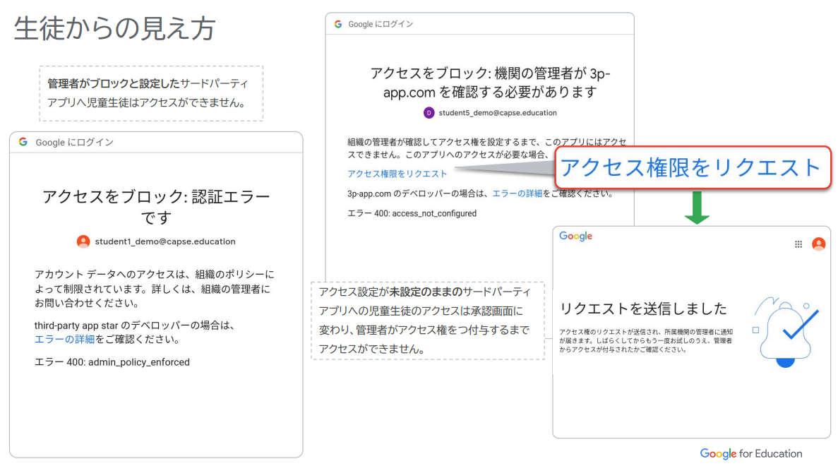Click the purple D avatar for student5_demo
The height and width of the screenshot is (466, 838).
429,113
